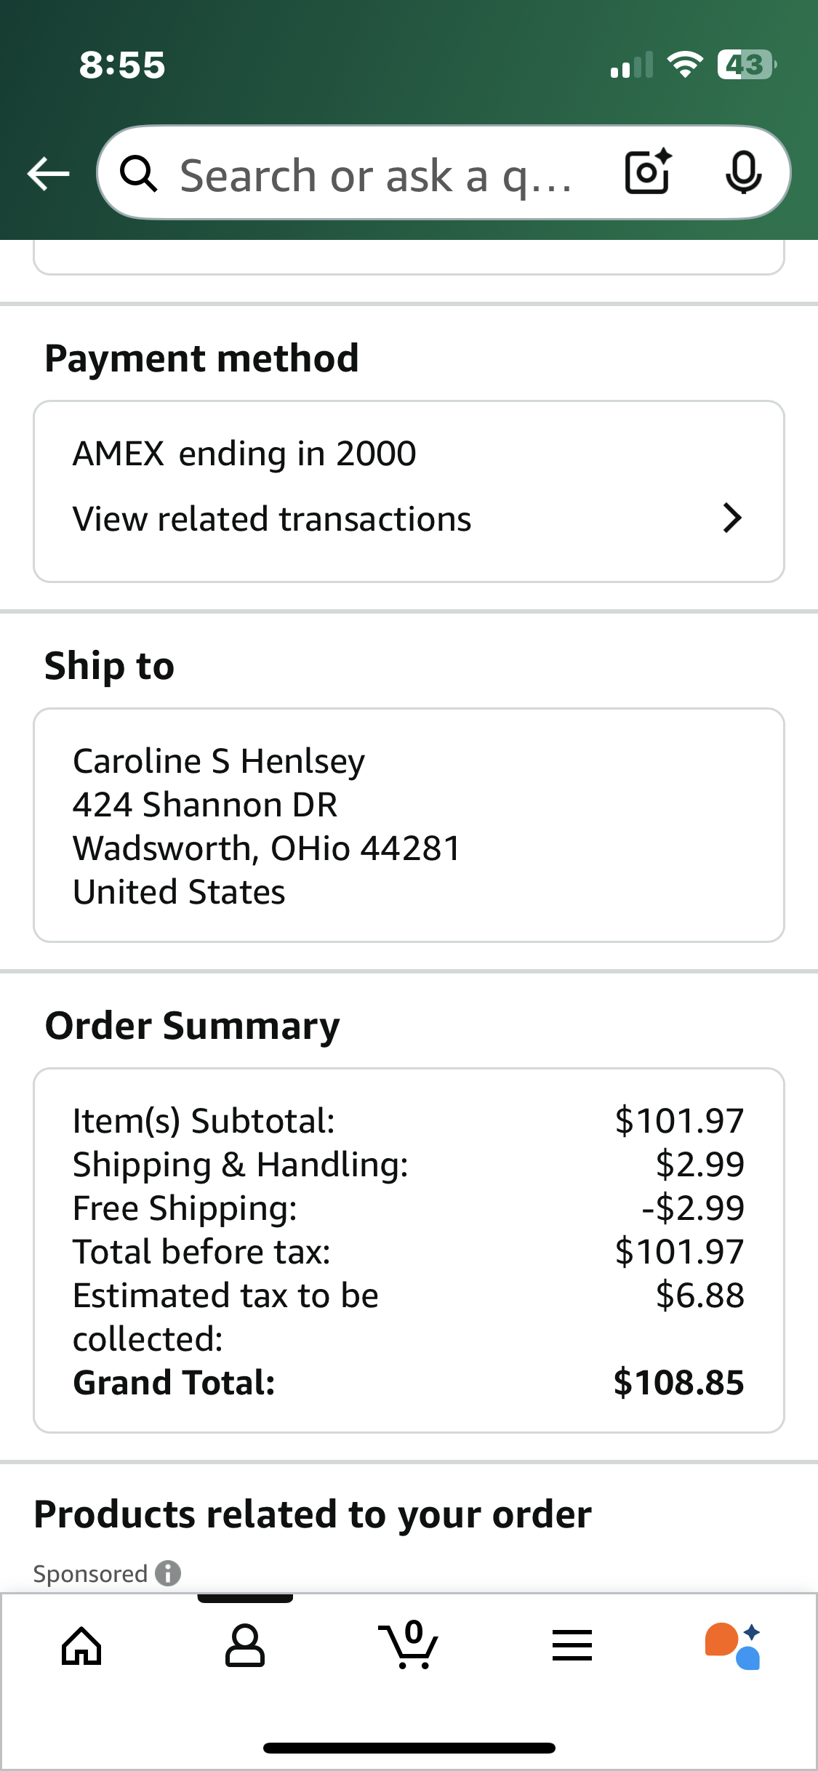818x1771 pixels.
Task: Click the Sponsored info icon
Action: [168, 1573]
